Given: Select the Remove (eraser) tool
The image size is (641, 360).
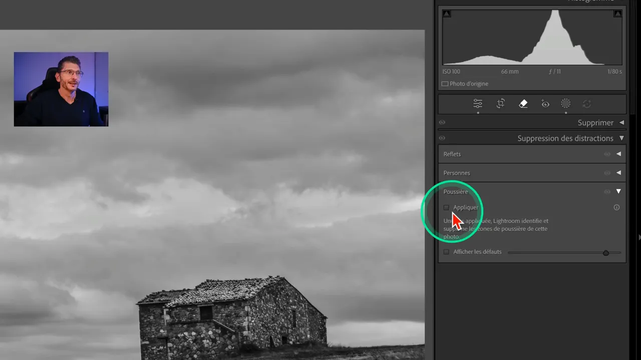Looking at the screenshot, I should 523,103.
